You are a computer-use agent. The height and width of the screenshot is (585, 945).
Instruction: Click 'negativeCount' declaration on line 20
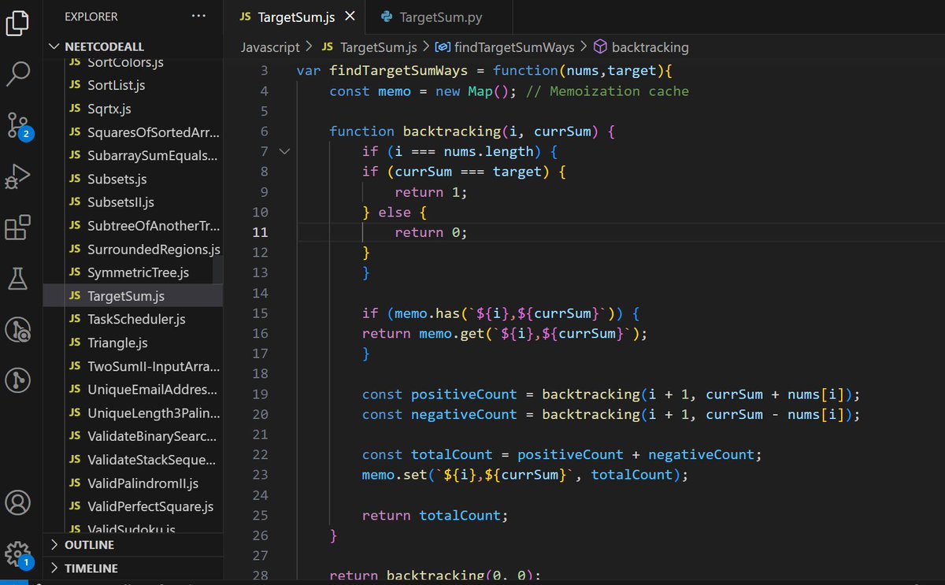coord(464,414)
